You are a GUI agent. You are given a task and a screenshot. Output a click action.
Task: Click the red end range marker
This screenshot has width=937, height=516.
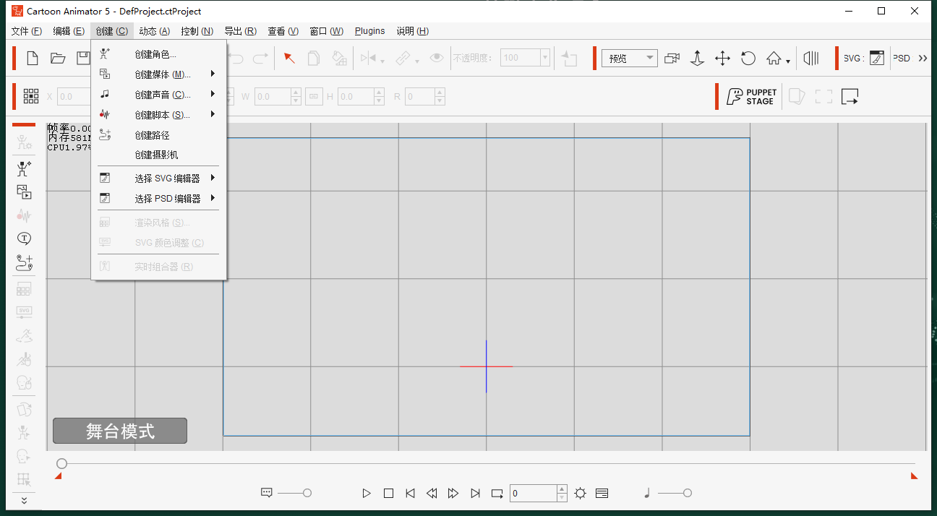[x=914, y=476]
